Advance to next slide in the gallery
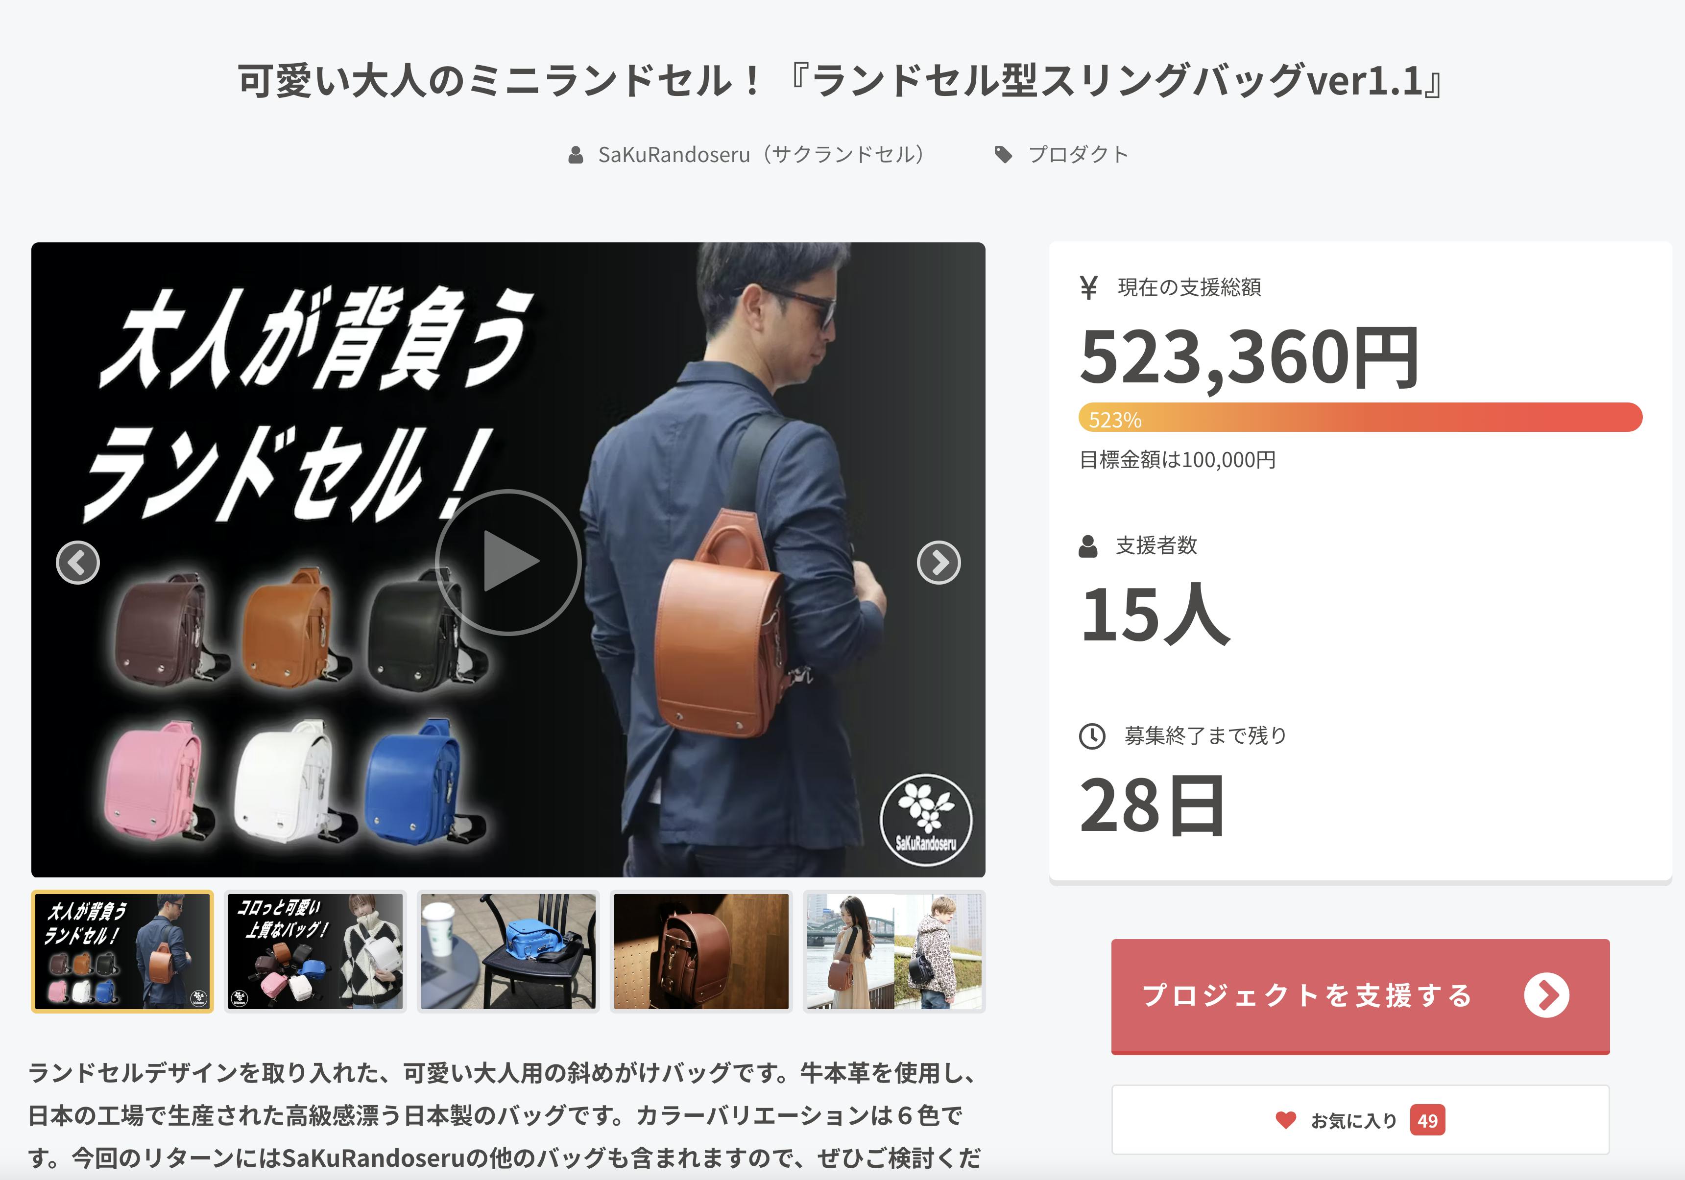1685x1180 pixels. [x=938, y=563]
